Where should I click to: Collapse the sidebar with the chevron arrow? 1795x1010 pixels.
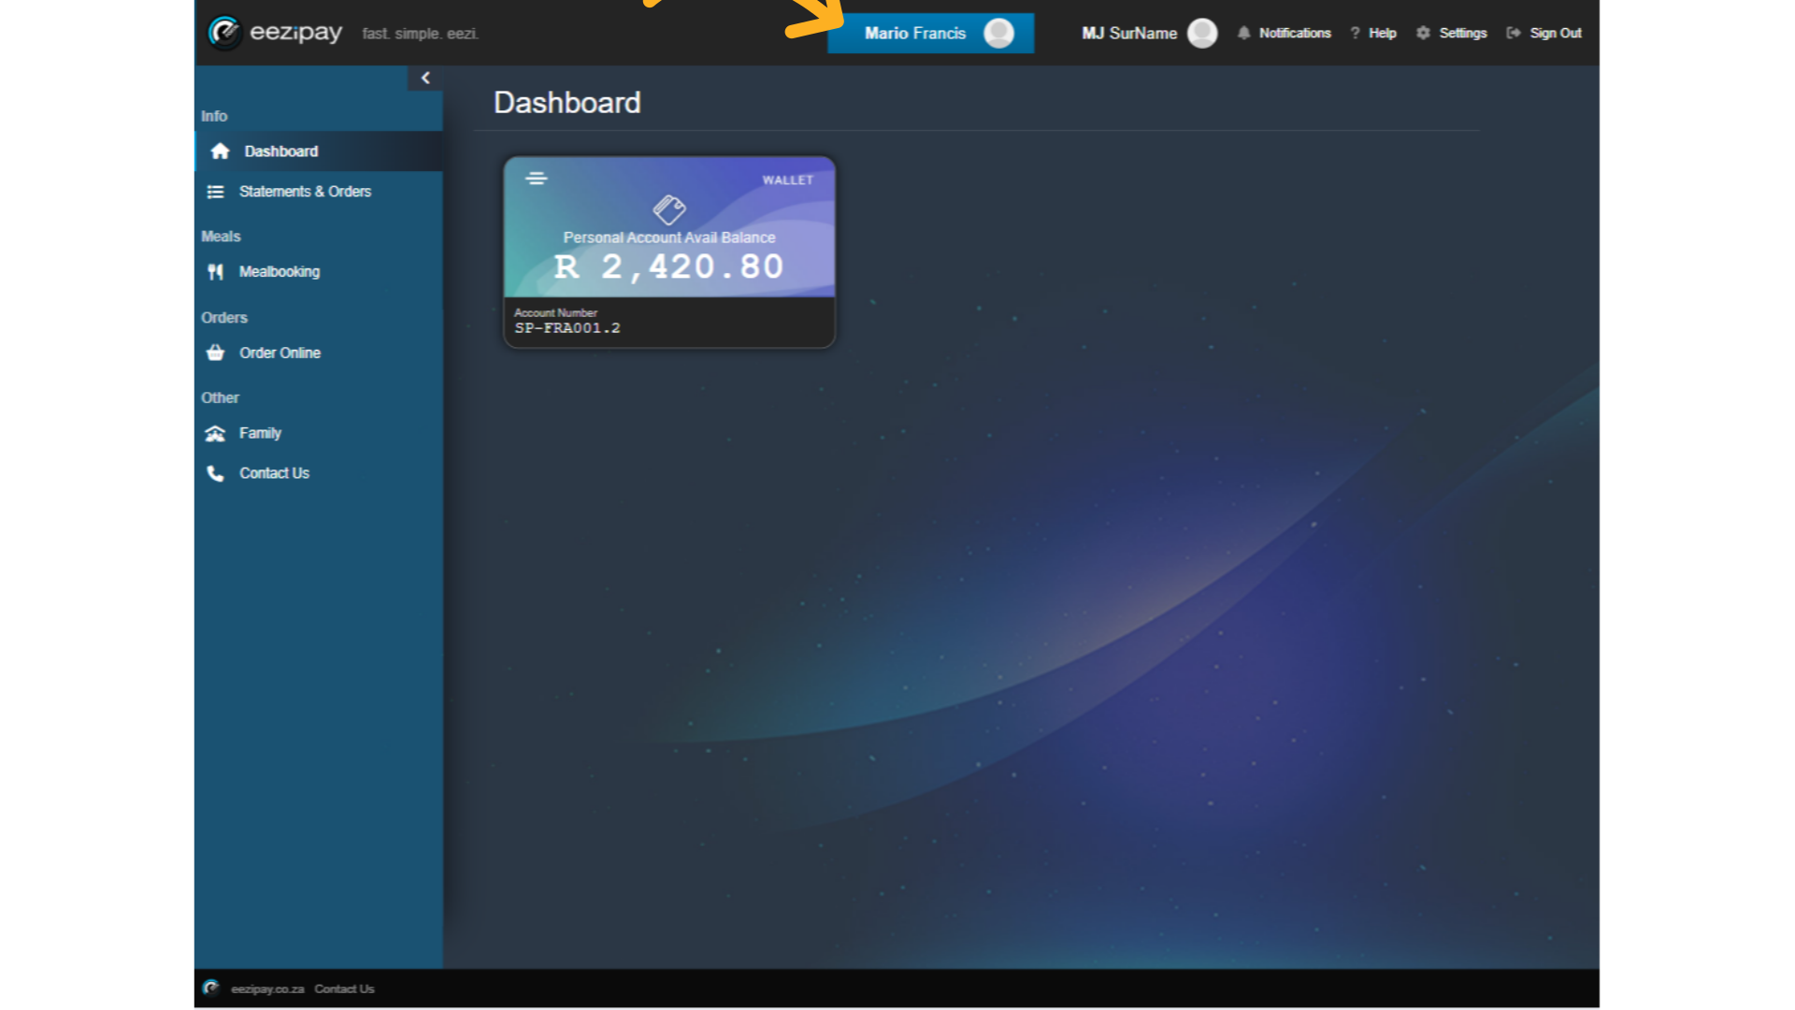tap(425, 78)
